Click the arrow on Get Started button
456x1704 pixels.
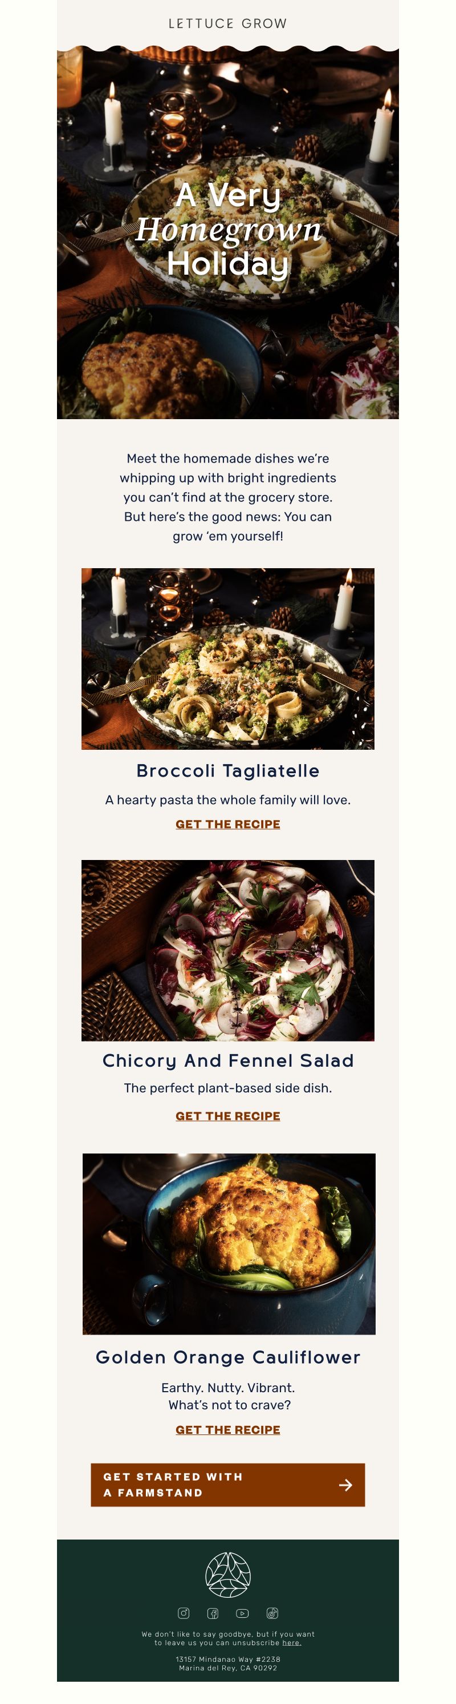345,1485
